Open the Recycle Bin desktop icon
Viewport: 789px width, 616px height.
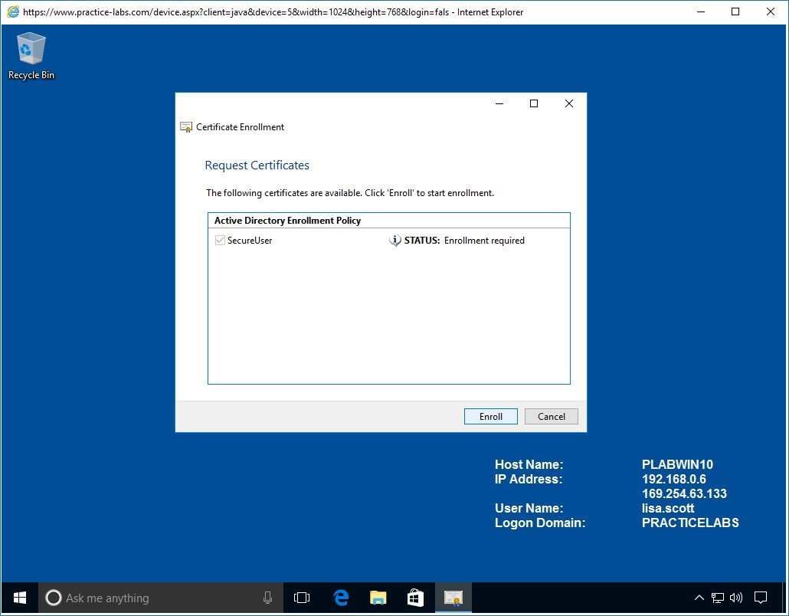[x=31, y=55]
